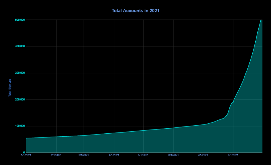Screen dimensions: 271x165
Task: Click the 0 label on the y-axis
Action: click(24, 153)
